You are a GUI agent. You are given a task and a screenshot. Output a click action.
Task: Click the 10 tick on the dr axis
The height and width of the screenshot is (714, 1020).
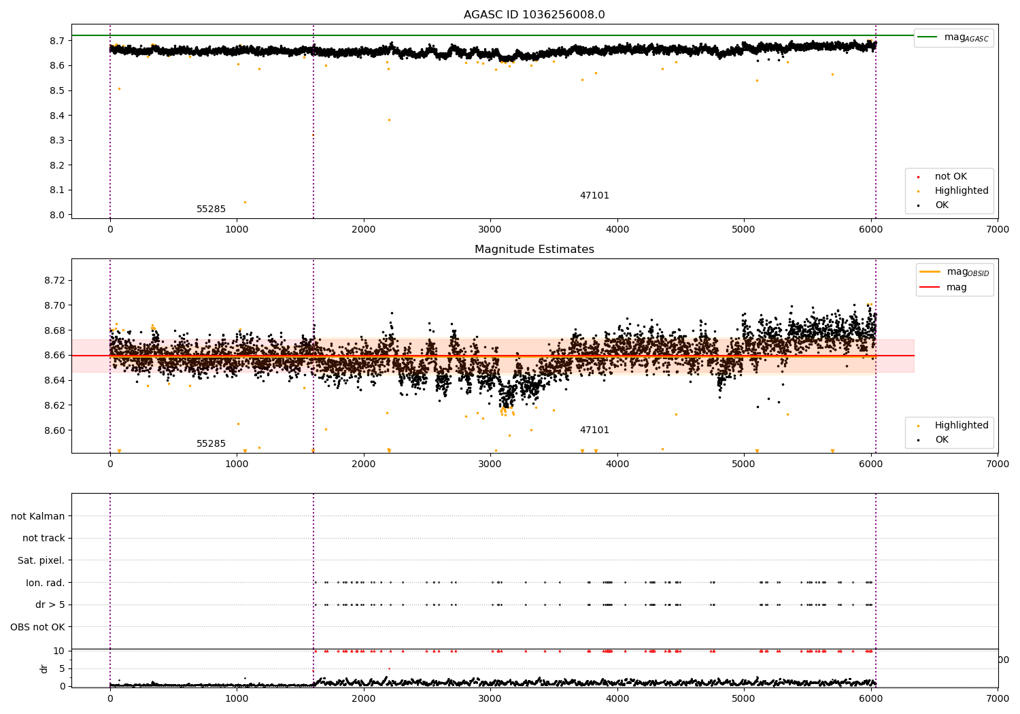tap(59, 651)
